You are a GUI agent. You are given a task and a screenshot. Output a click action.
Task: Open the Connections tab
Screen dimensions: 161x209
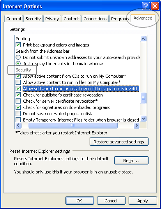pyautogui.click(x=95, y=19)
